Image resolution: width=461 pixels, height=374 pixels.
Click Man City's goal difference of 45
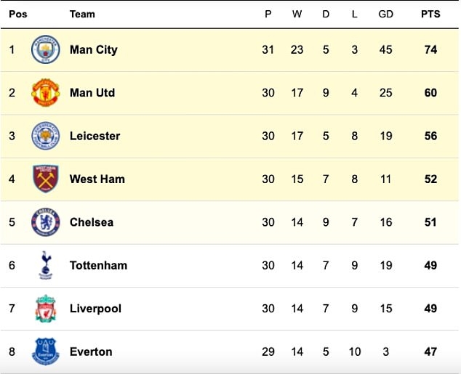[x=385, y=50]
